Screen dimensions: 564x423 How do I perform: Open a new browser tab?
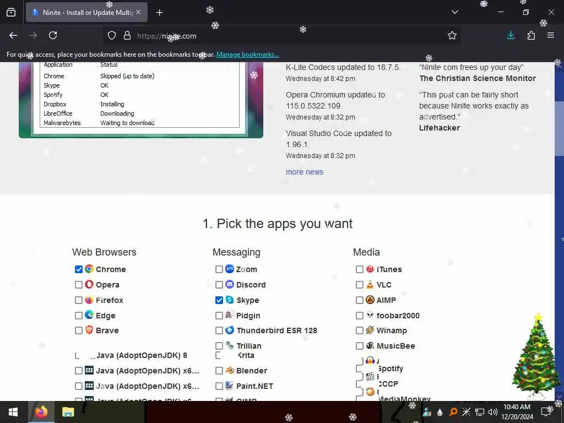(159, 13)
